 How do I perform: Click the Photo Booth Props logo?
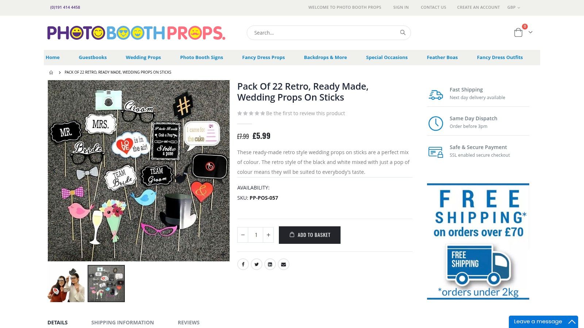[x=136, y=33]
